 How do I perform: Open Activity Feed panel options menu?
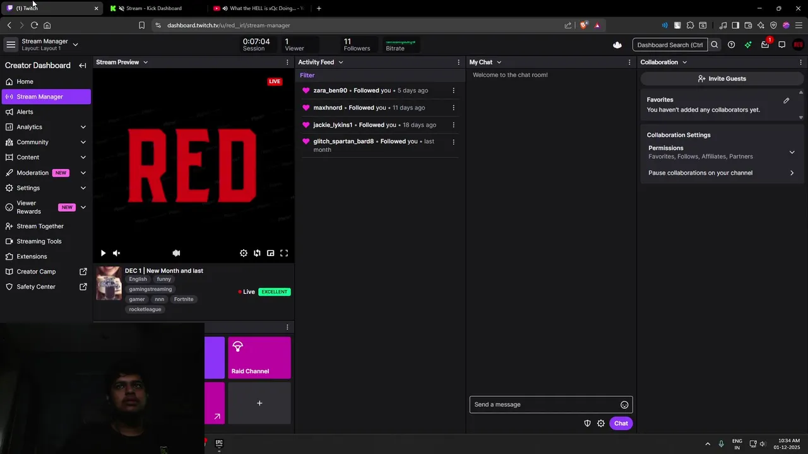[x=458, y=62]
